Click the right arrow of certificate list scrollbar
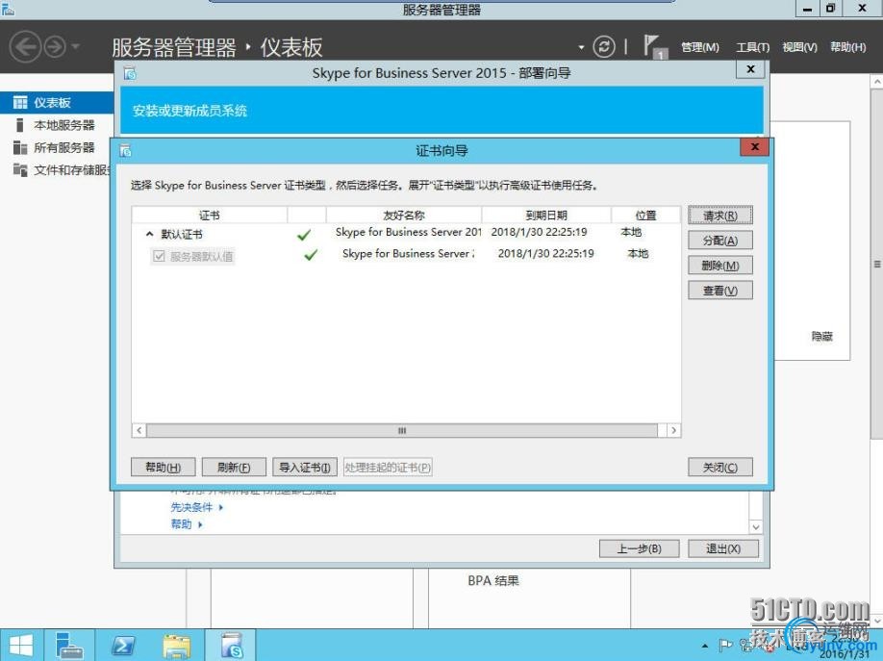 pos(674,430)
